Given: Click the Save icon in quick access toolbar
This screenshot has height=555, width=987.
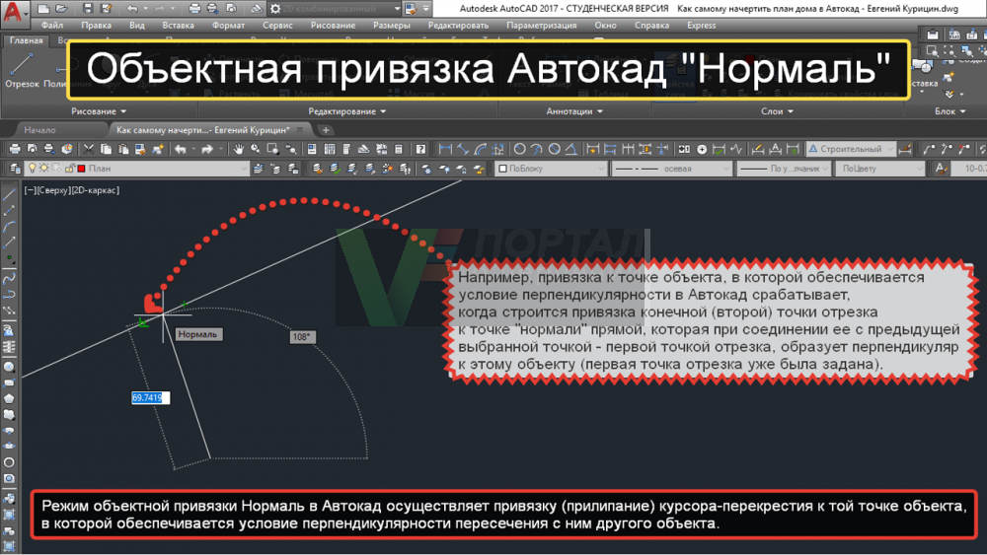Looking at the screenshot, I should click(x=85, y=8).
